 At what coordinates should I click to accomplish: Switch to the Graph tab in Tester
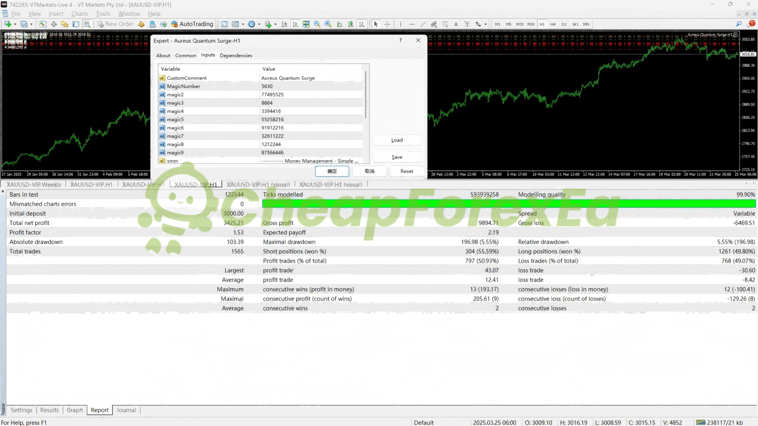[x=75, y=410]
